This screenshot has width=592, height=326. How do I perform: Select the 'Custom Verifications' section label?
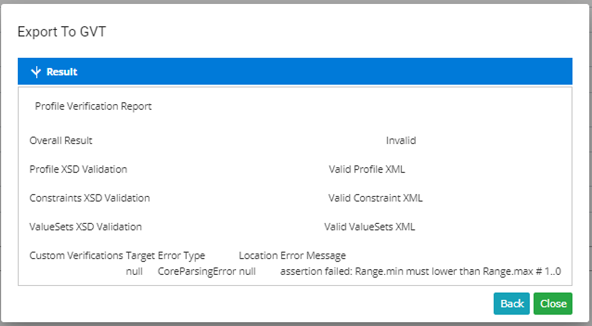(76, 255)
